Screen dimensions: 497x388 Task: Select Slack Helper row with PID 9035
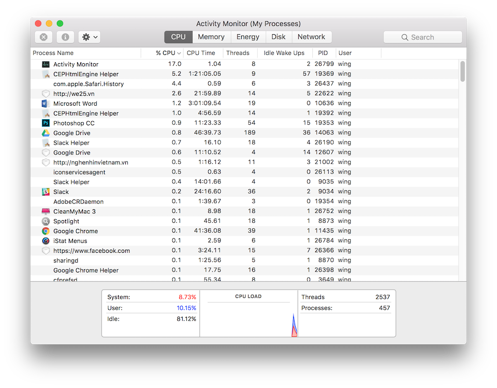click(x=244, y=182)
